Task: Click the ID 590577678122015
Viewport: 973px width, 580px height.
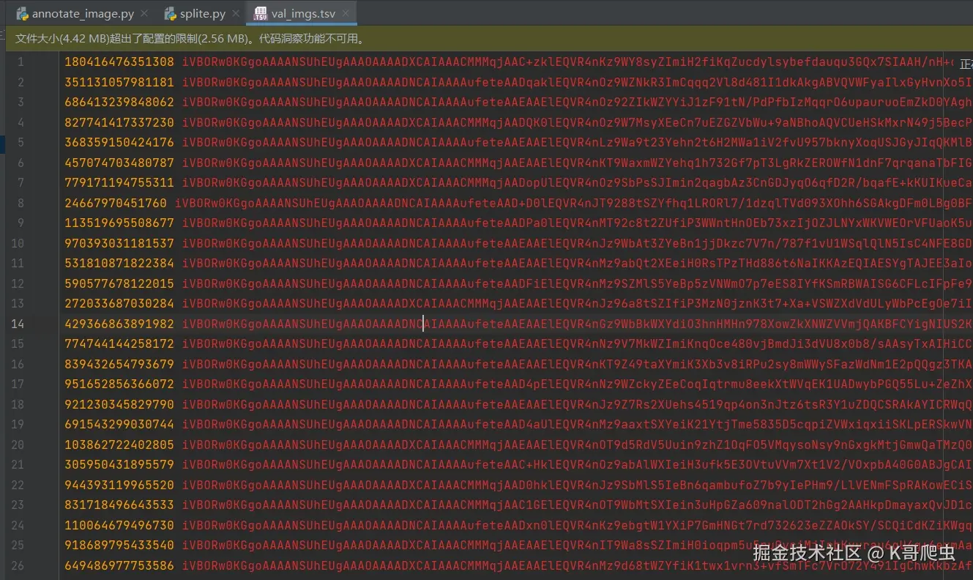Action: pyautogui.click(x=119, y=283)
